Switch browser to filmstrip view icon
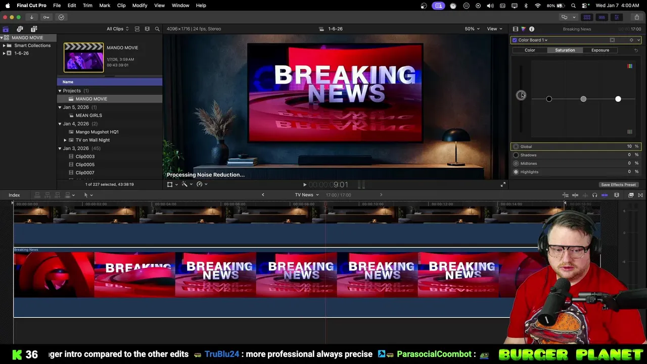The height and width of the screenshot is (364, 647). (x=147, y=29)
